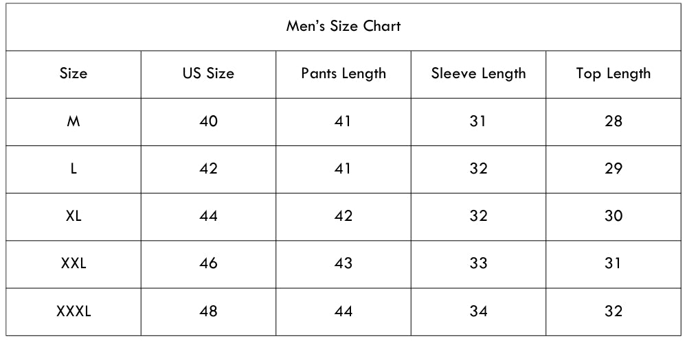Click the US Size column header

[x=208, y=73]
